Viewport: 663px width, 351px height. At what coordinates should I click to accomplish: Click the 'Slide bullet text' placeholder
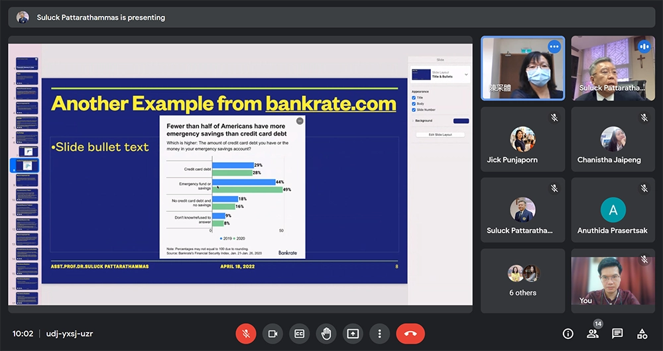click(x=100, y=147)
